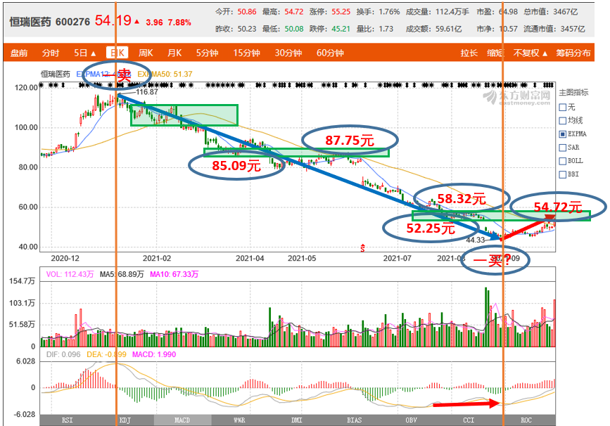
Task: Enable the SAR indicator checkbox
Action: [x=562, y=148]
